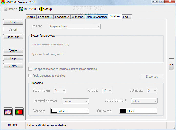Viewport: 176px width, 130px height.
Task: Click the Start button
Action: tap(13, 22)
